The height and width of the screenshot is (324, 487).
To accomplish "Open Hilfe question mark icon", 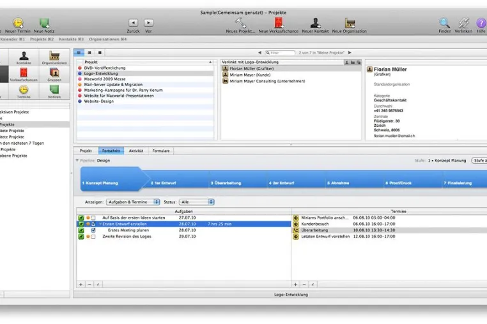I will pos(481,23).
